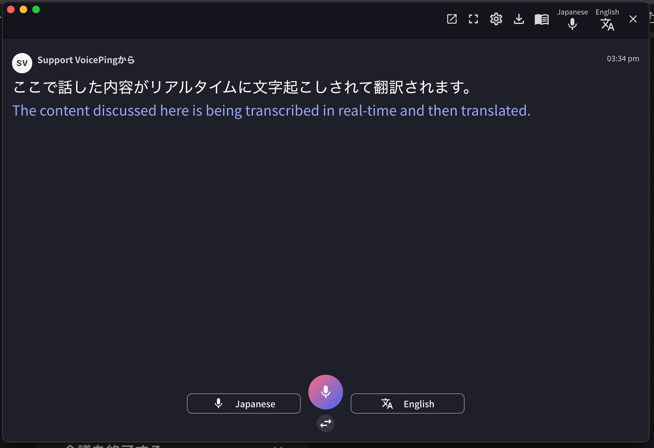Click the green zoom traffic light

pos(36,10)
